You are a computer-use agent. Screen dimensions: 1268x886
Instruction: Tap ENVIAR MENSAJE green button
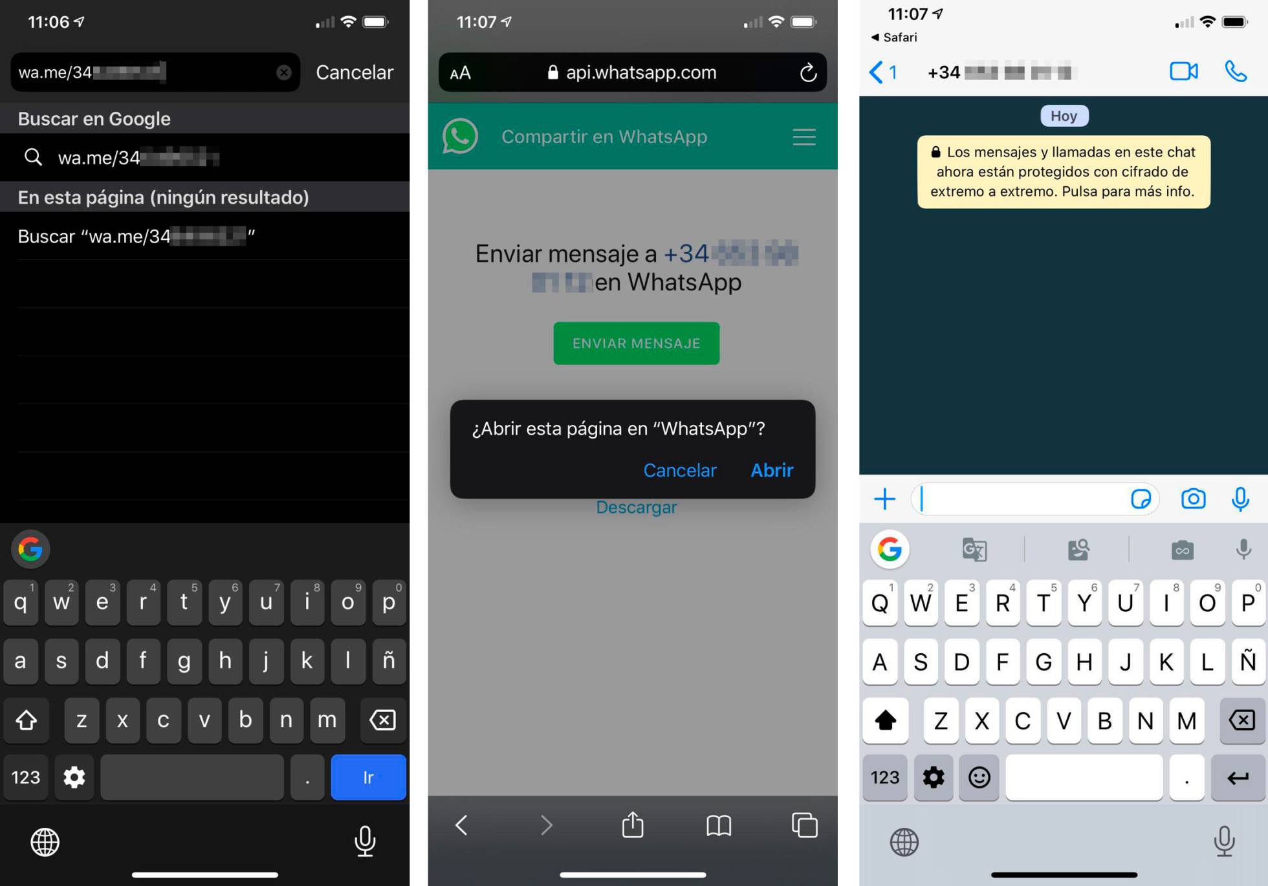636,343
